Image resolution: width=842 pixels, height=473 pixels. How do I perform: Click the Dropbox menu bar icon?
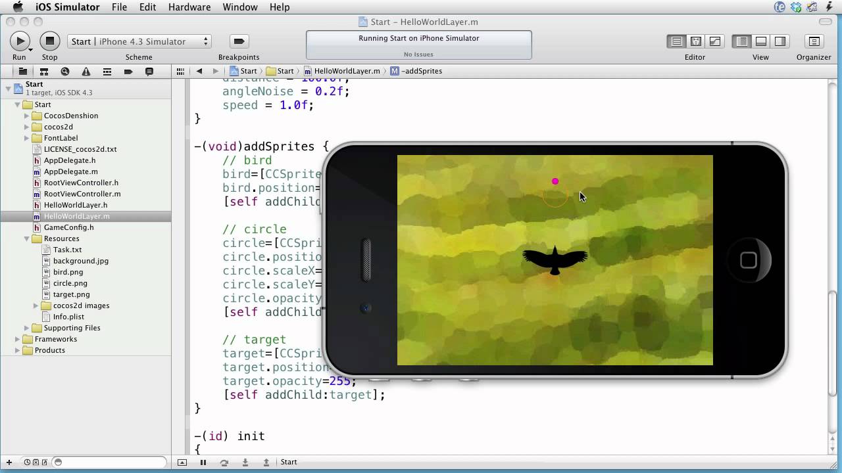tap(797, 7)
